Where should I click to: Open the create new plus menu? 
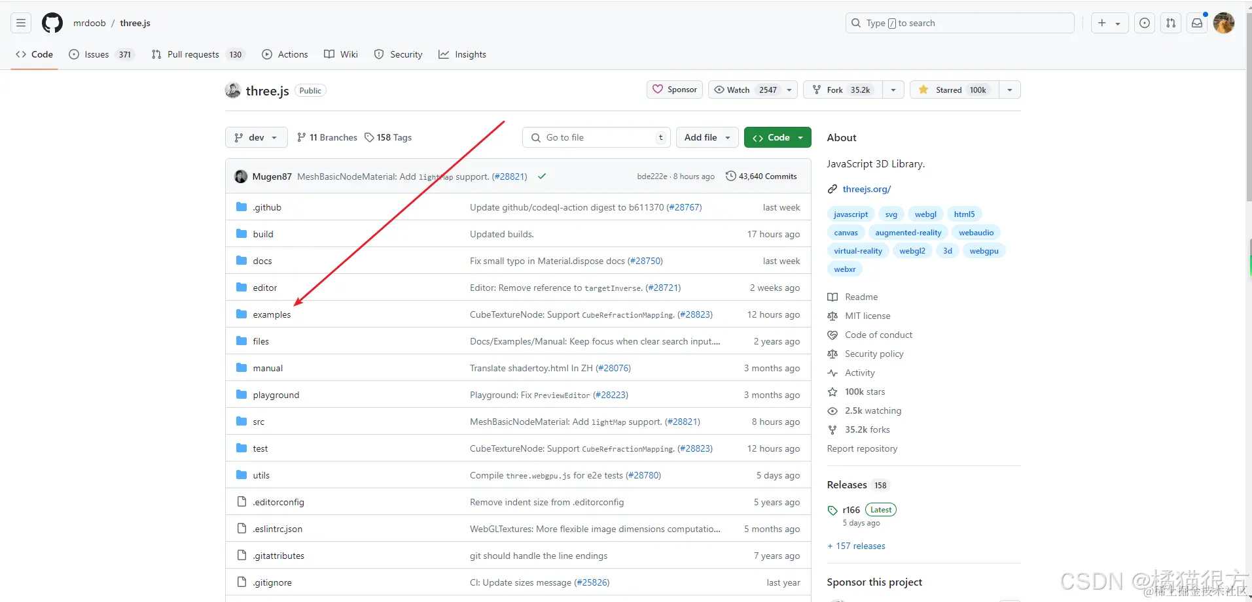1109,23
